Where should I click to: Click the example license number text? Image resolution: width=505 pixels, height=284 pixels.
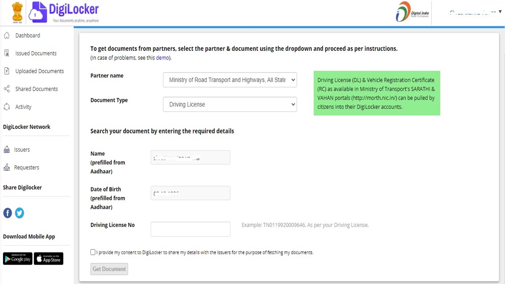click(x=305, y=225)
